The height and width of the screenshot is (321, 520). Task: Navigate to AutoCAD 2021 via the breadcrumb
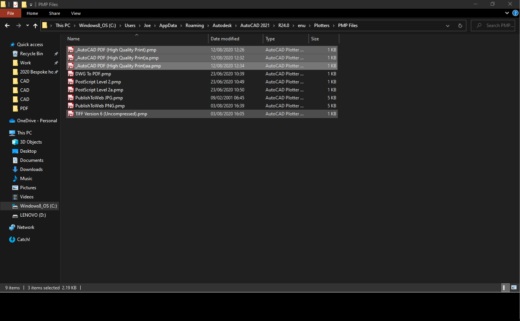[255, 26]
